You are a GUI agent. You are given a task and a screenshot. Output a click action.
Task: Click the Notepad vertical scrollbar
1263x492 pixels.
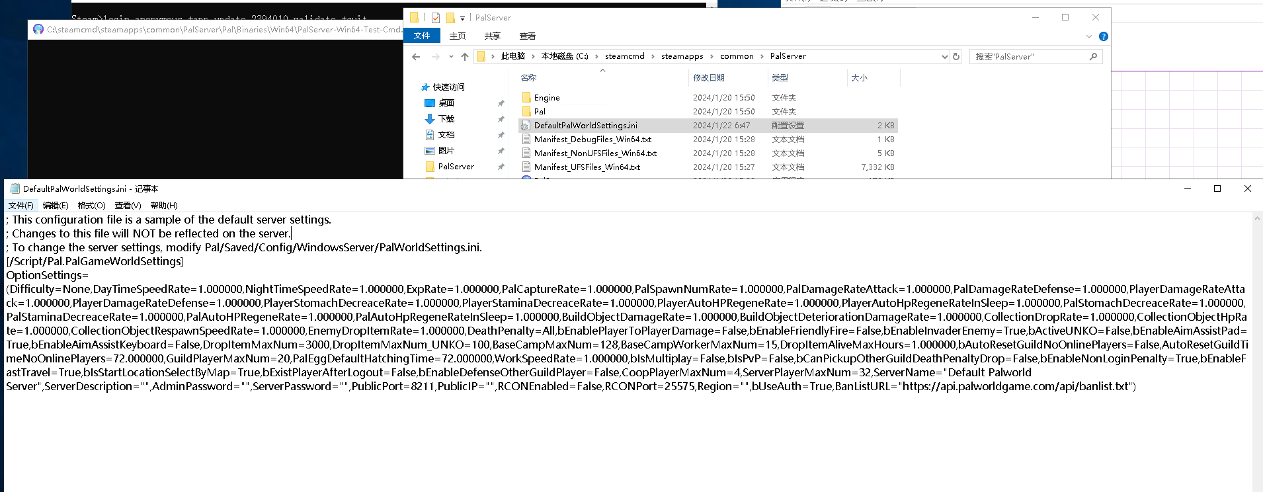click(x=1257, y=352)
